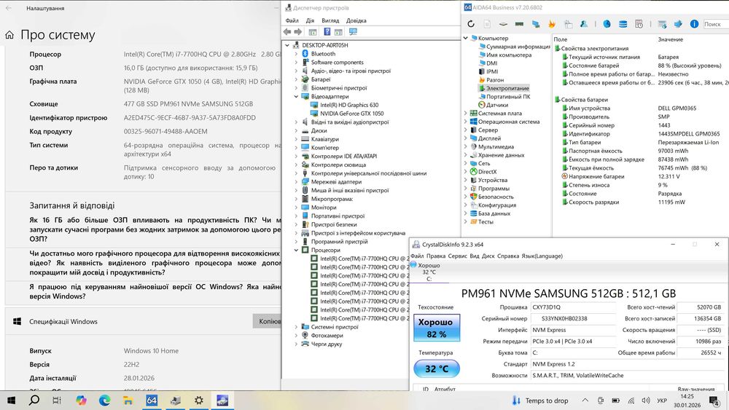The width and height of the screenshot is (729, 410).
Task: Click the 32 °C temperature button
Action: [437, 368]
